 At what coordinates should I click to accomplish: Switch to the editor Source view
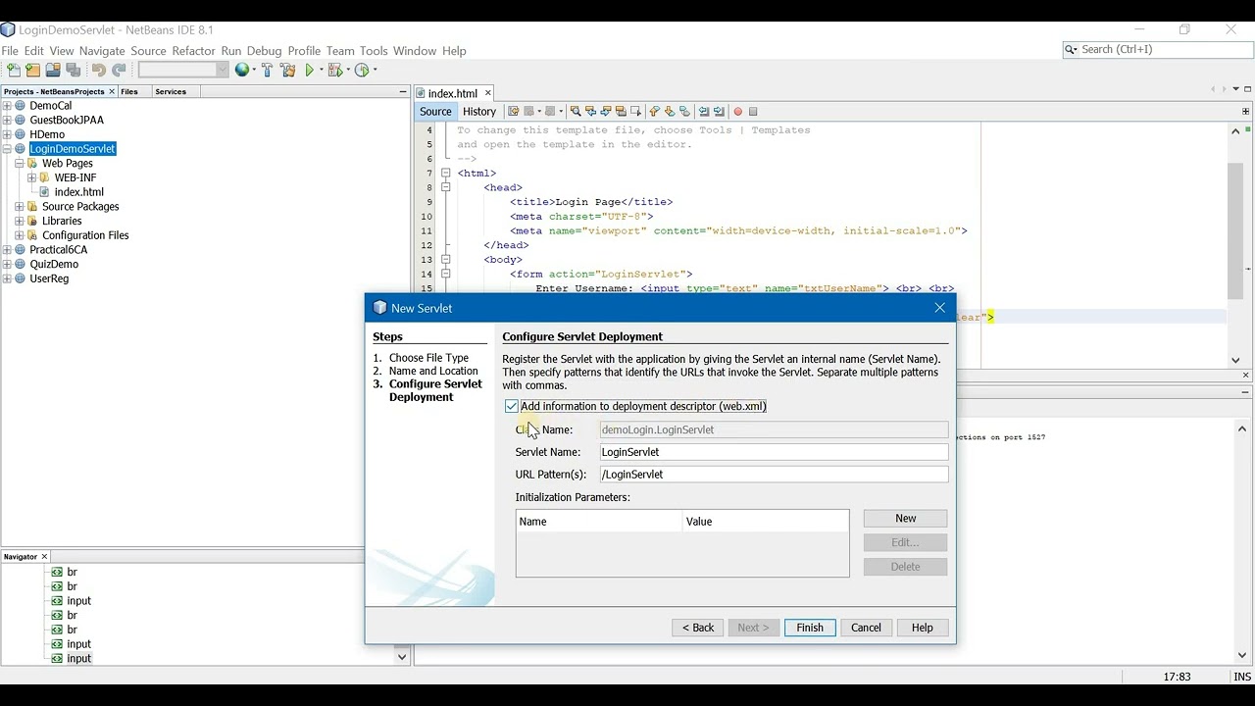click(435, 112)
